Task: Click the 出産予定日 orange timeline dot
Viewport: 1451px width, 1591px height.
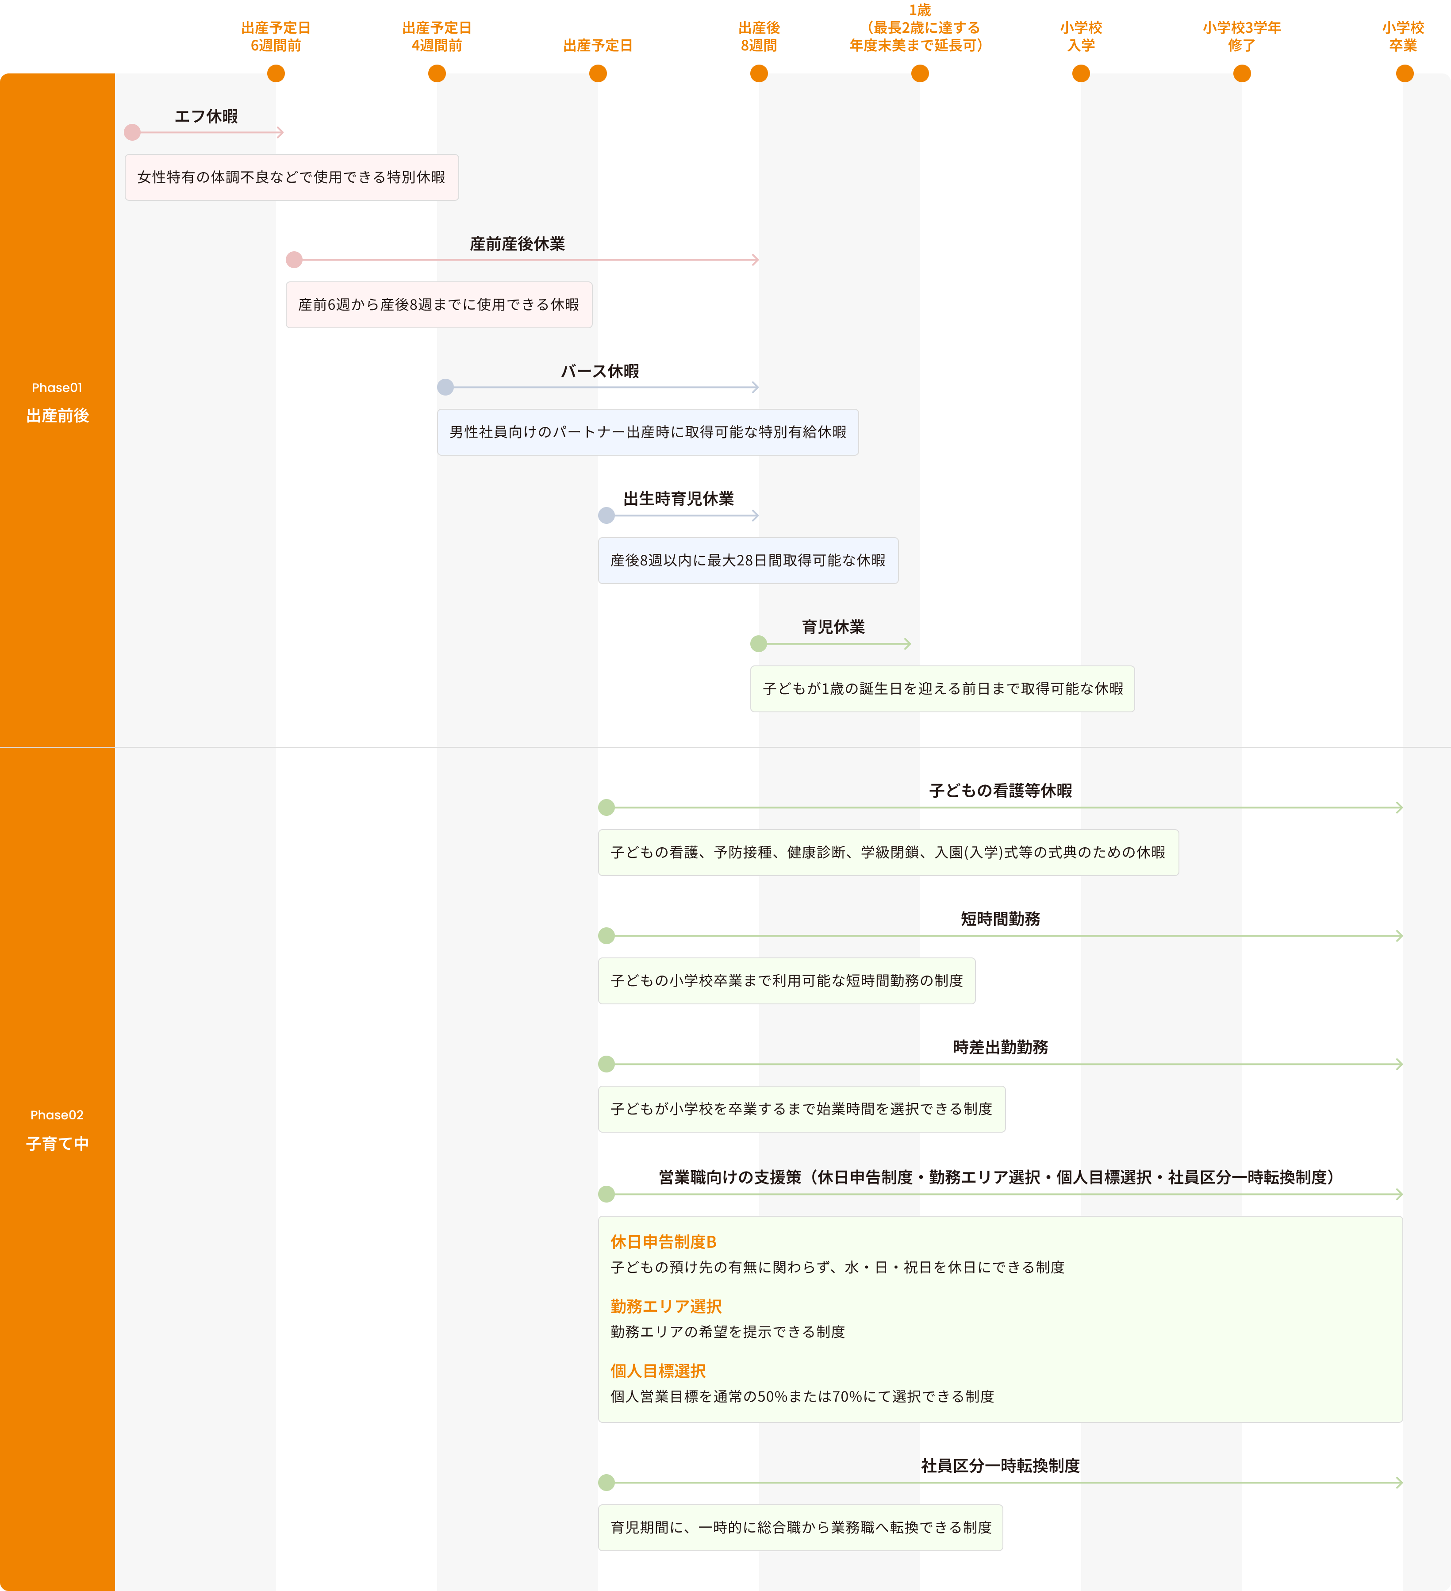Action: coord(597,73)
